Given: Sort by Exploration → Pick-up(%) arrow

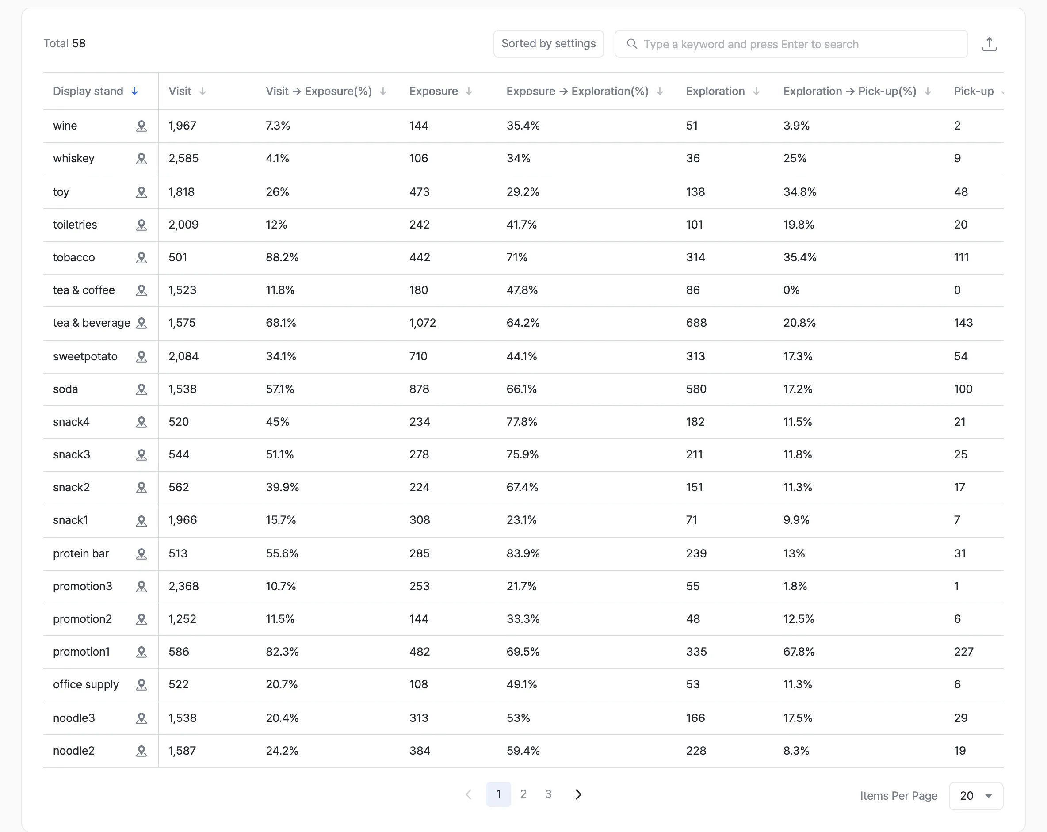Looking at the screenshot, I should point(928,91).
